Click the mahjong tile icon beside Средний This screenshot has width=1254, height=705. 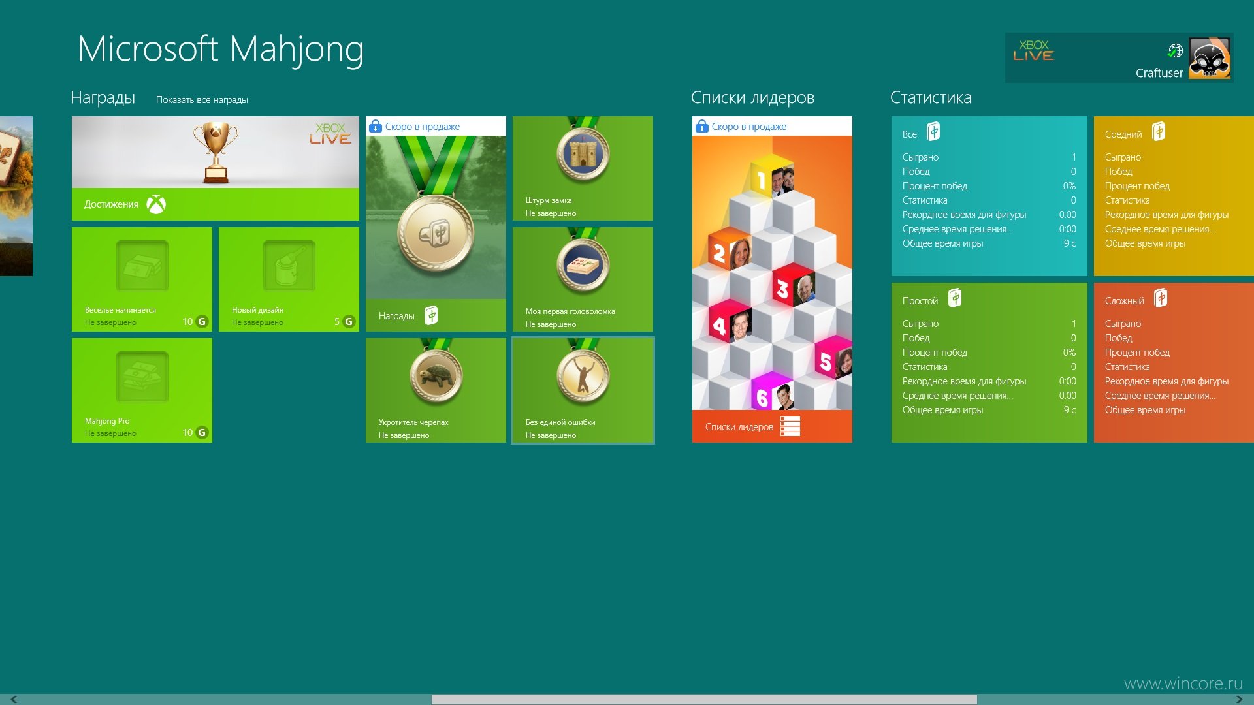1159,132
